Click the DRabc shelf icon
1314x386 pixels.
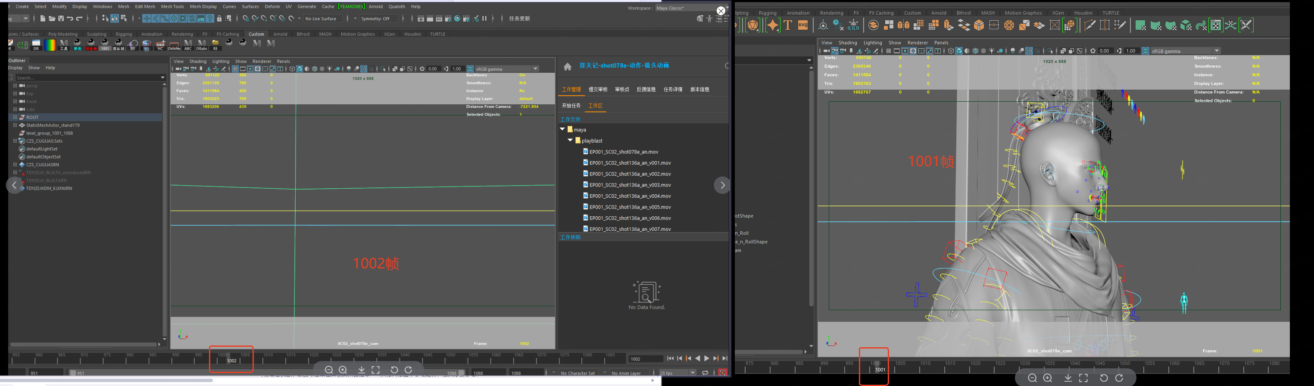pos(202,45)
